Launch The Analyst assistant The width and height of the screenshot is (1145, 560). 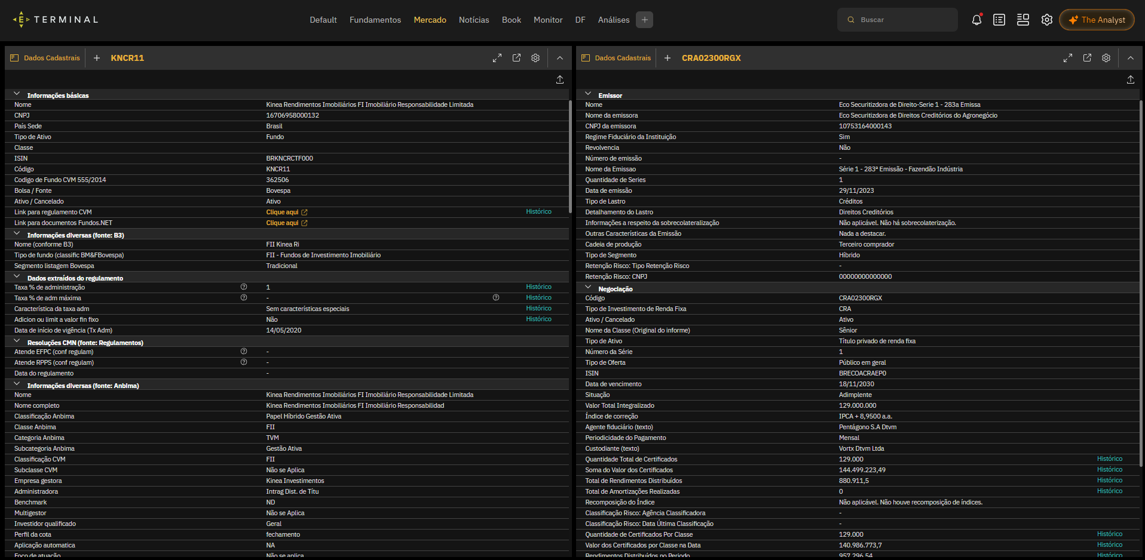coord(1097,20)
